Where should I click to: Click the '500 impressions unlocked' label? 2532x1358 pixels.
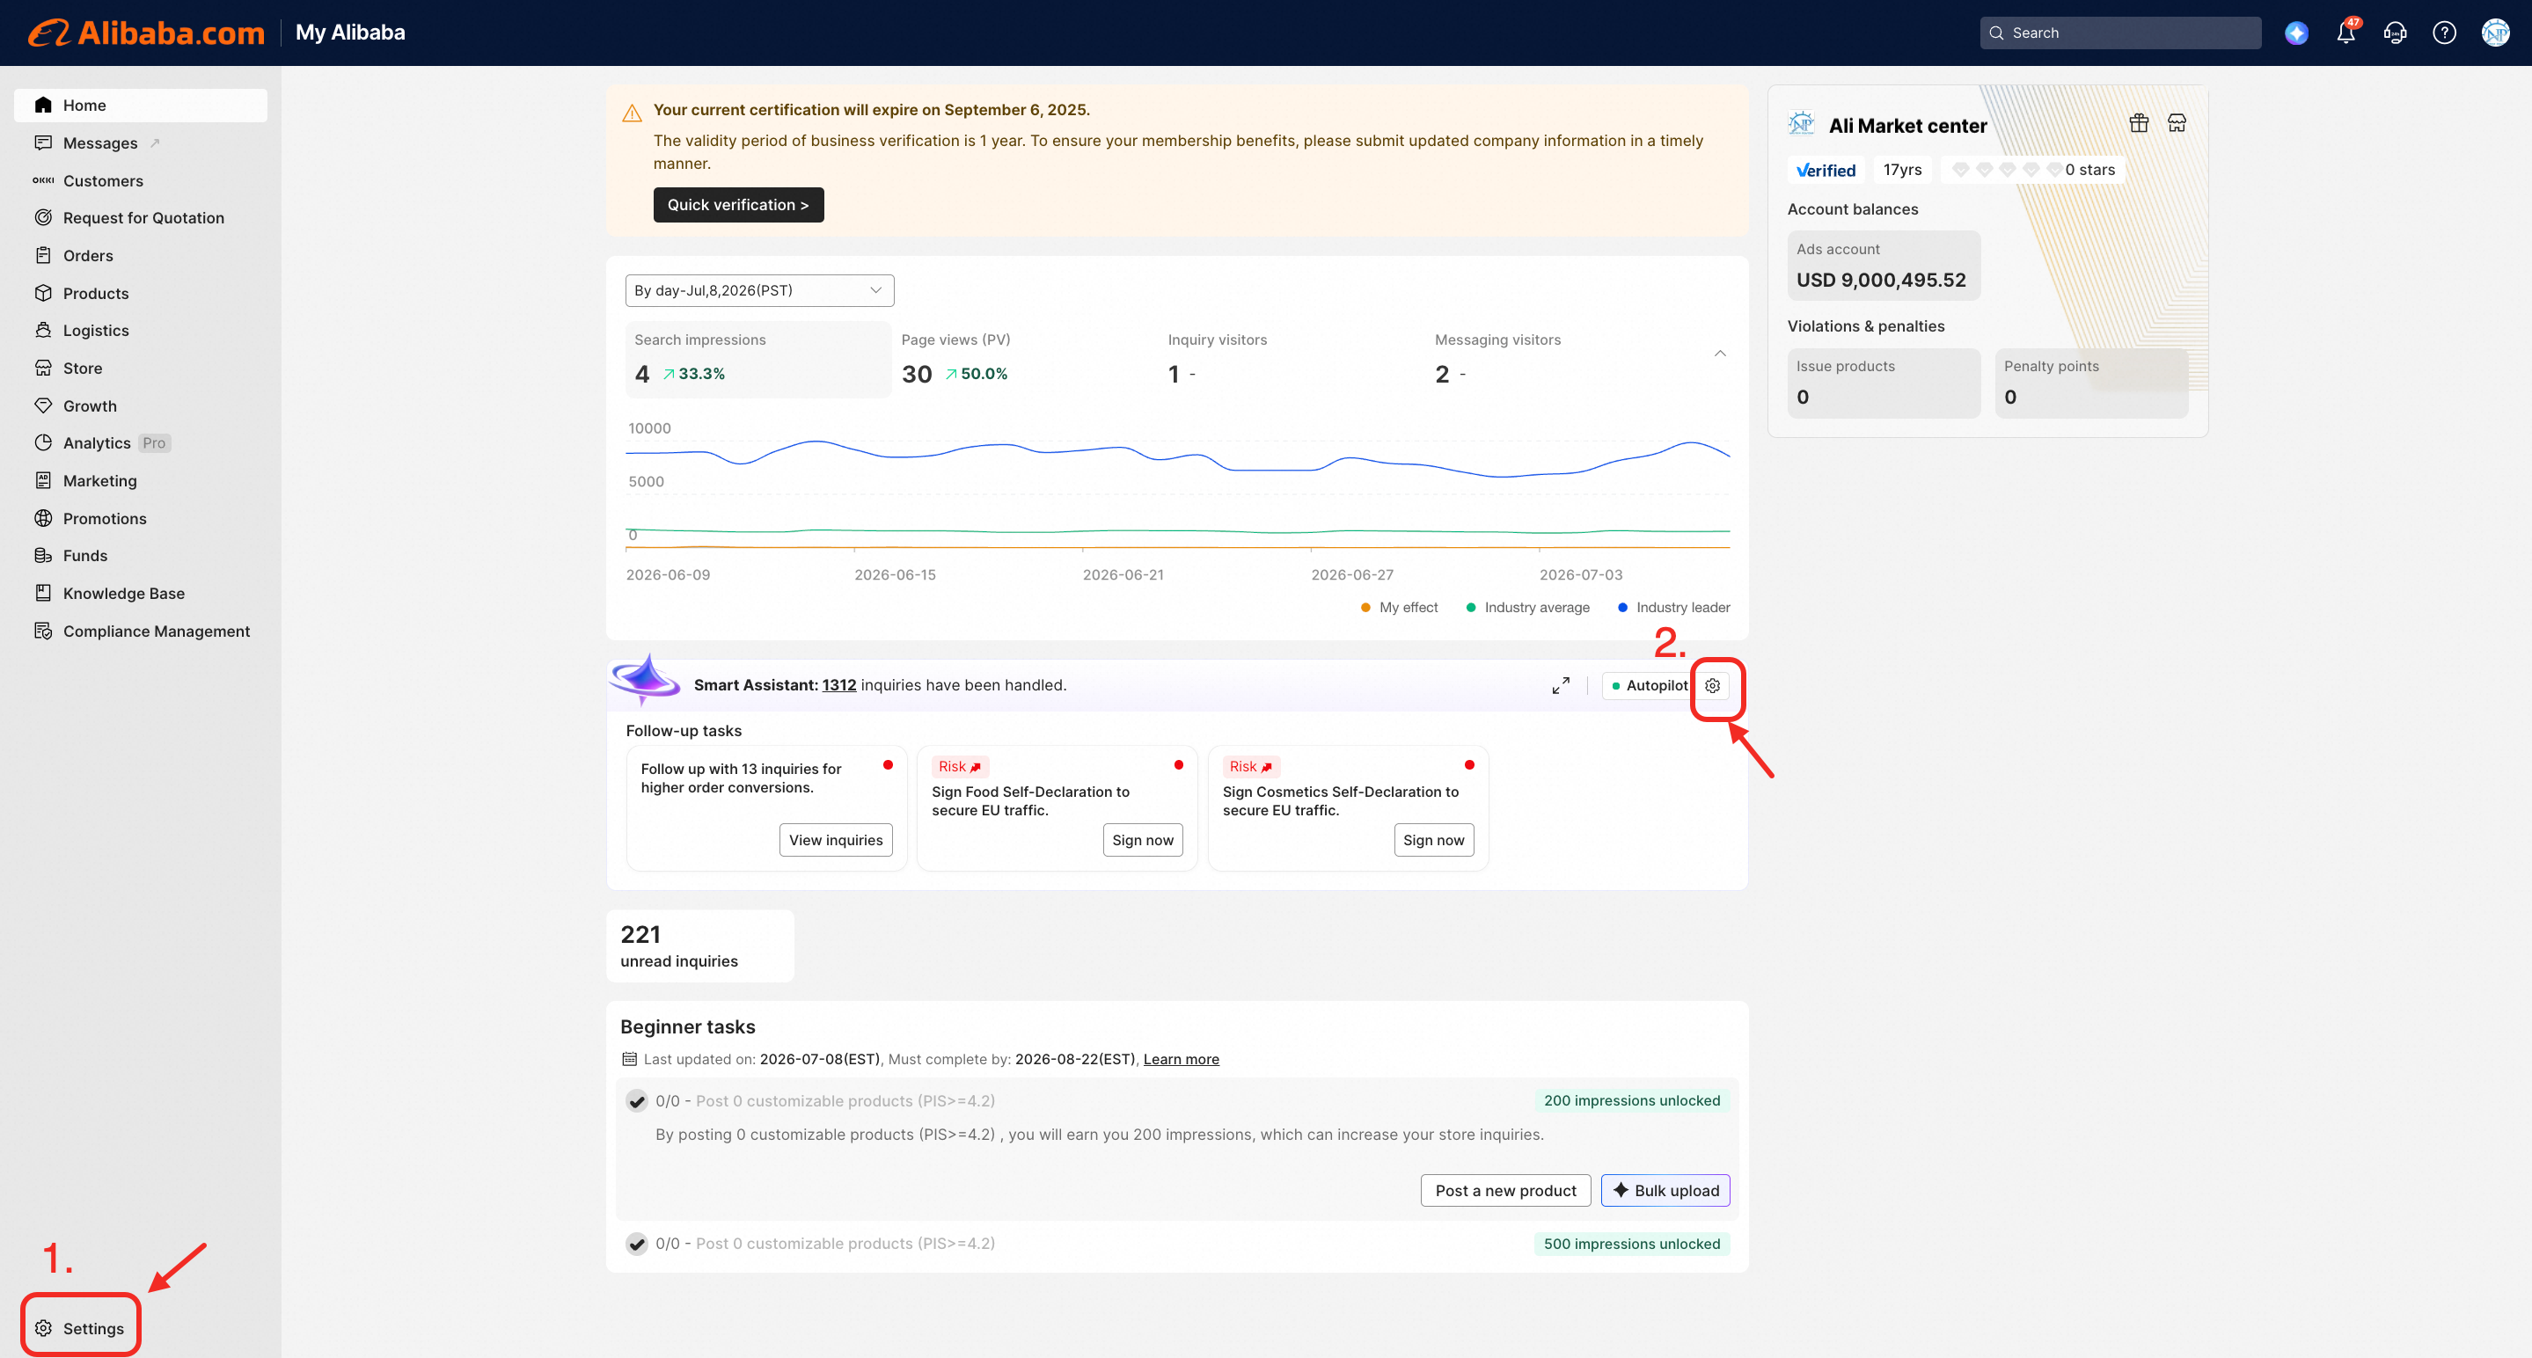1632,1245
